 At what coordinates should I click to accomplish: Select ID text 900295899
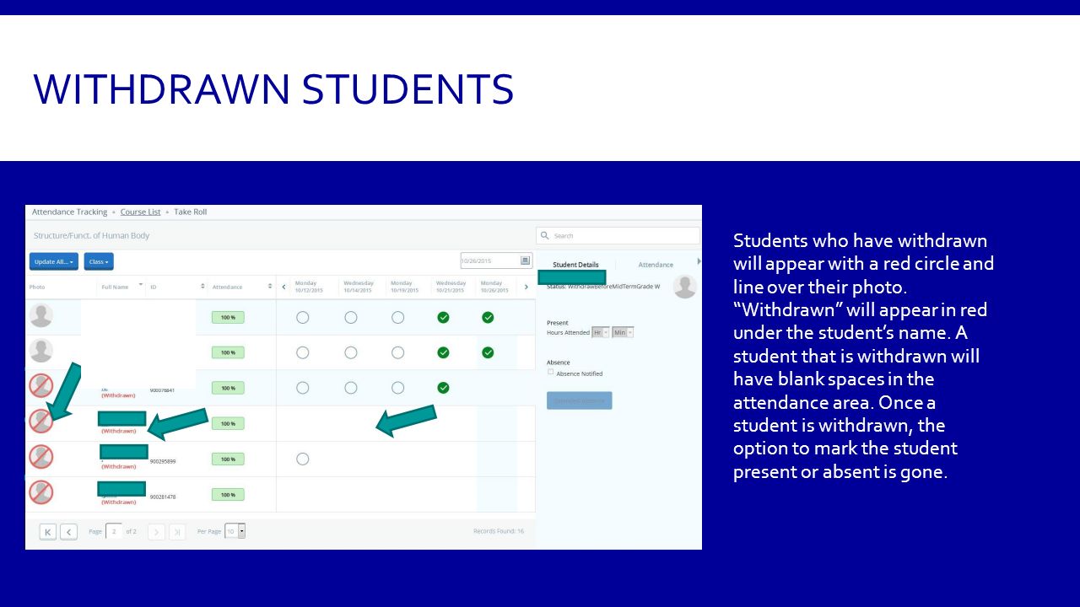pyautogui.click(x=163, y=461)
